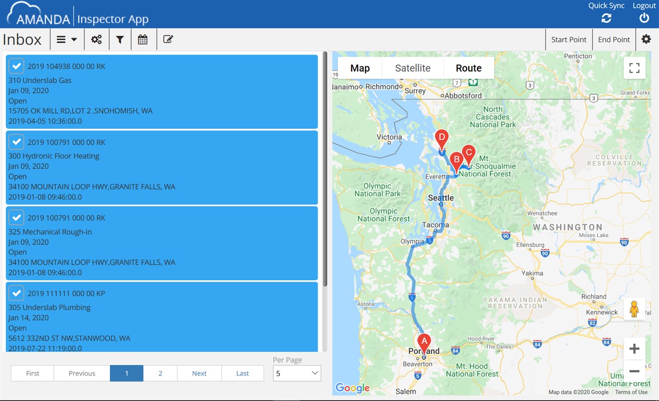
Task: Click the Quick Sync refresh icon
Action: tap(606, 18)
